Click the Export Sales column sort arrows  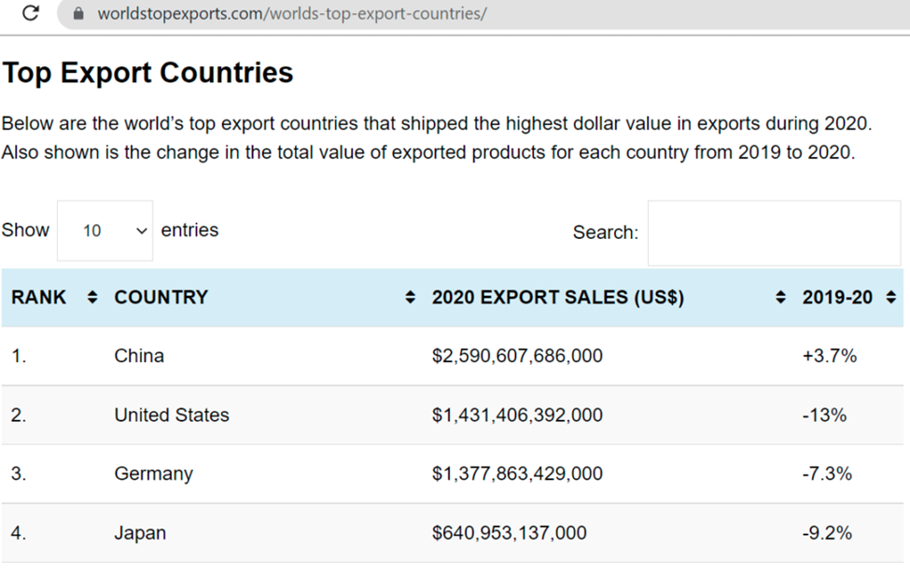pos(780,298)
